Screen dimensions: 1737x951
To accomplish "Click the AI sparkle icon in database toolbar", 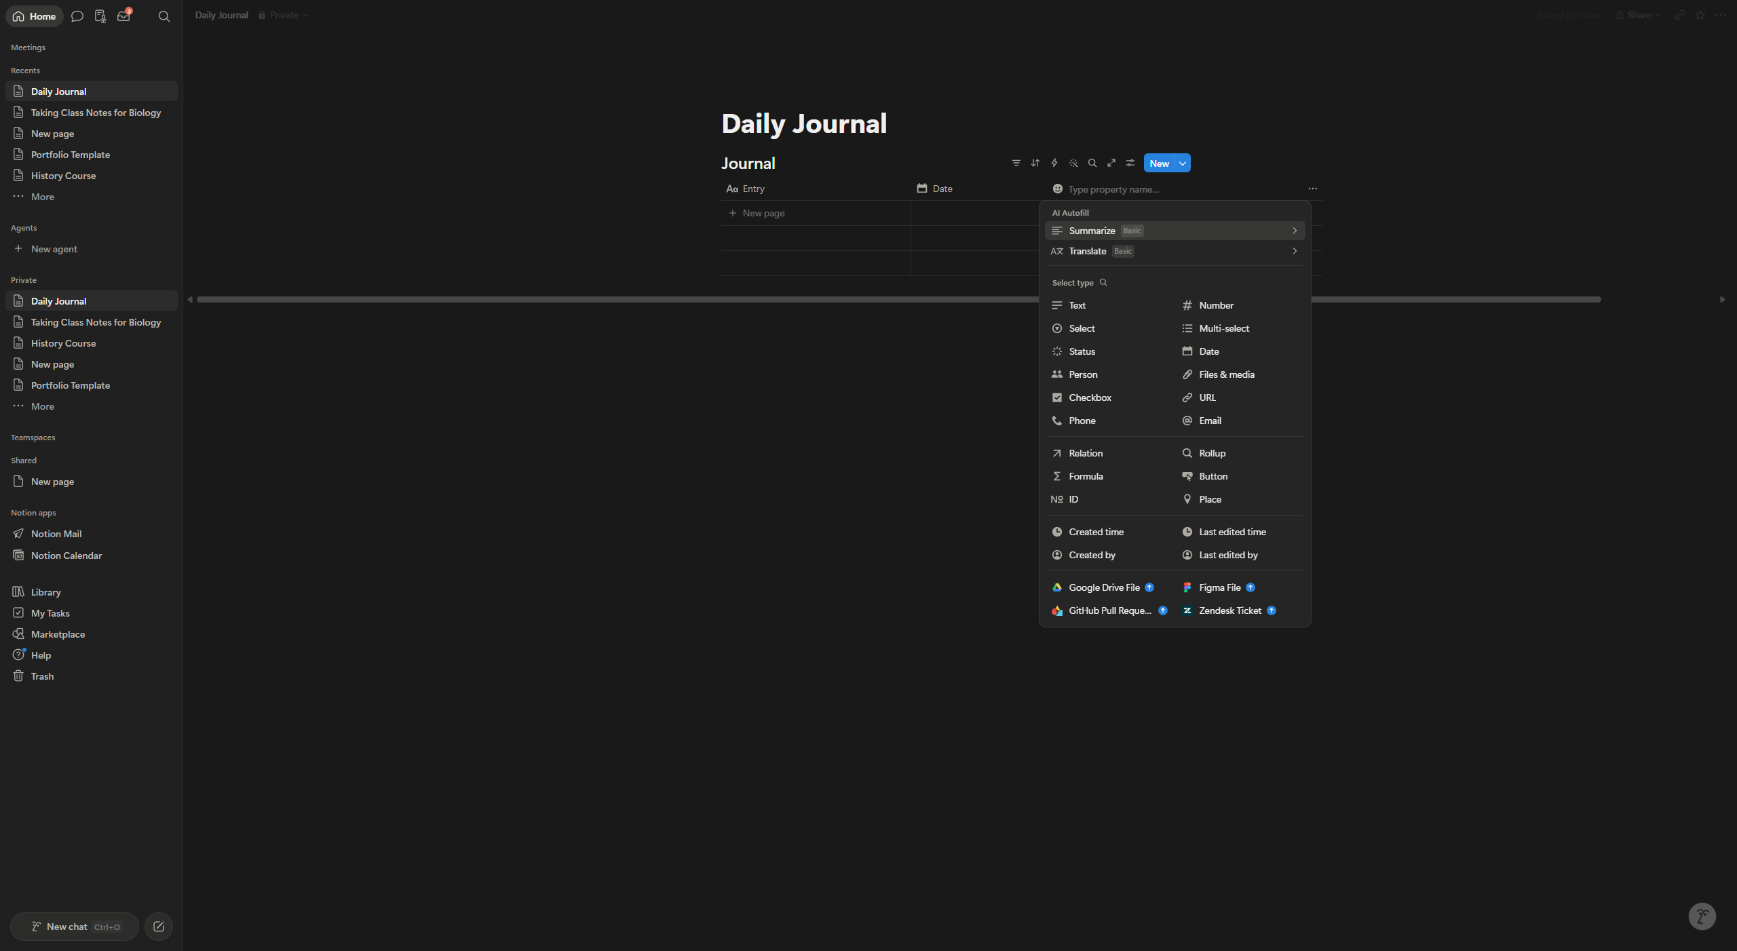I will click(1073, 163).
